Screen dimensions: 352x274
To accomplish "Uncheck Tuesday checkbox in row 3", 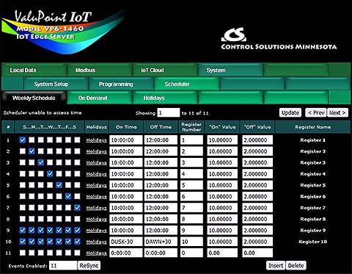I will (x=41, y=162).
